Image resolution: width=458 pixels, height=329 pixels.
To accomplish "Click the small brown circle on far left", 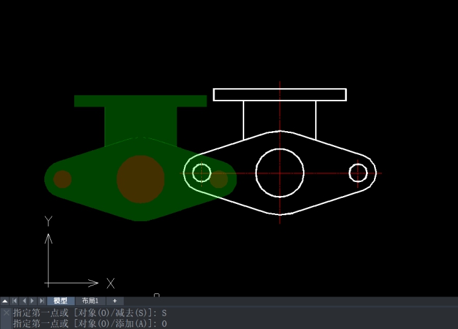I will [x=62, y=179].
